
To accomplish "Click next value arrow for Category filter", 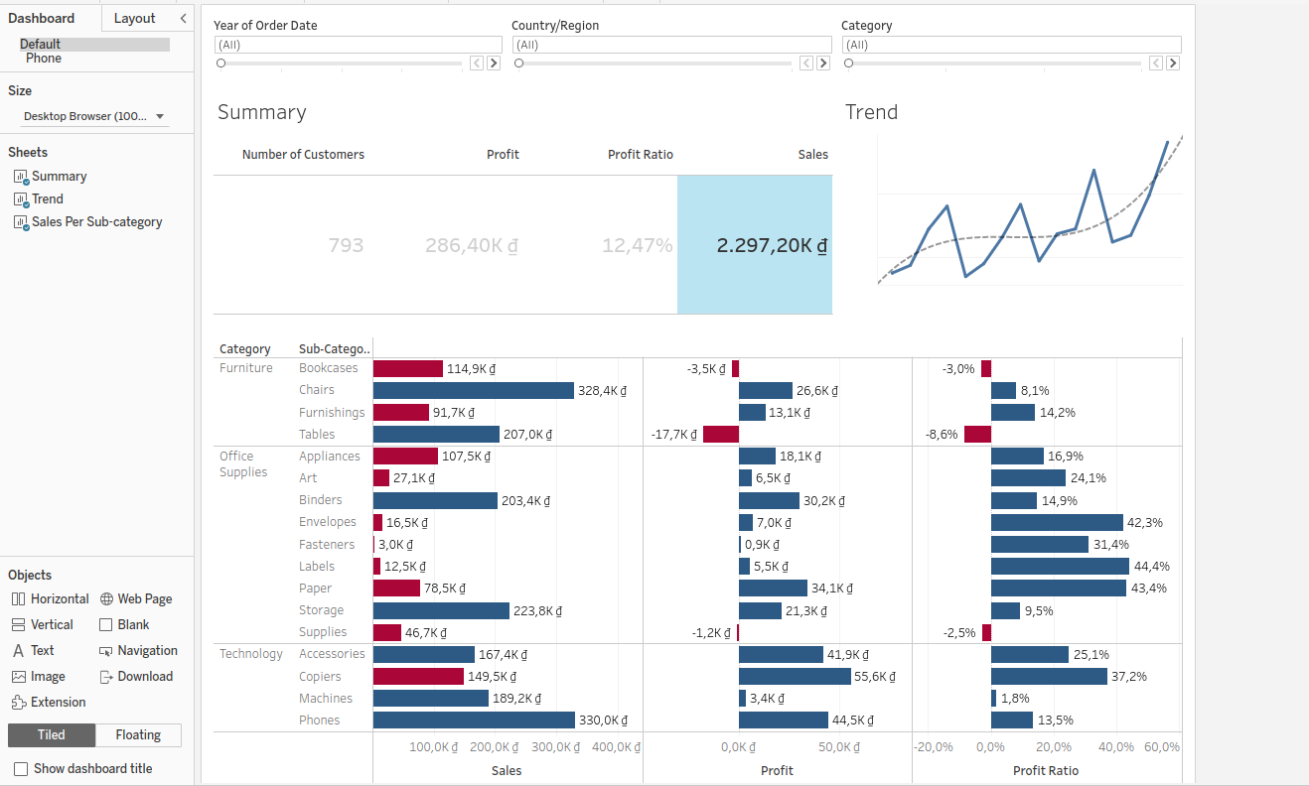I will click(1173, 63).
